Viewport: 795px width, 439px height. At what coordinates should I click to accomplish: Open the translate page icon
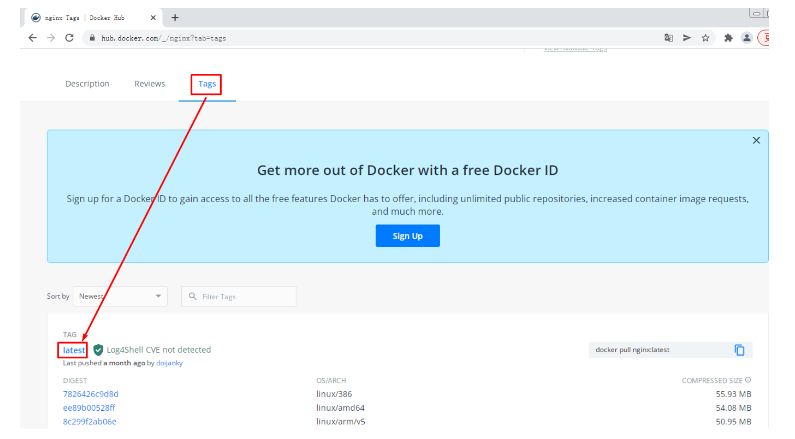click(669, 38)
